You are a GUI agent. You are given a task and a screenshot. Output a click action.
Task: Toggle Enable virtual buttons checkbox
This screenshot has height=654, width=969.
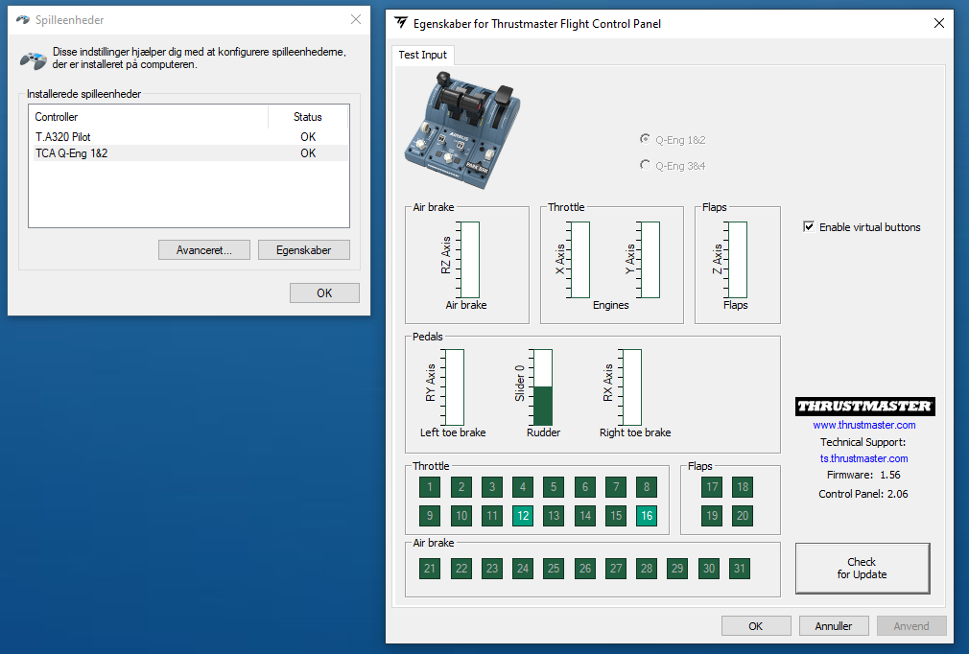[x=809, y=226]
